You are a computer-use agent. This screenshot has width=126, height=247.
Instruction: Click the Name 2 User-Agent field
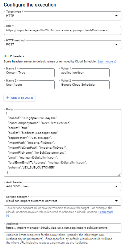(x=29, y=85)
